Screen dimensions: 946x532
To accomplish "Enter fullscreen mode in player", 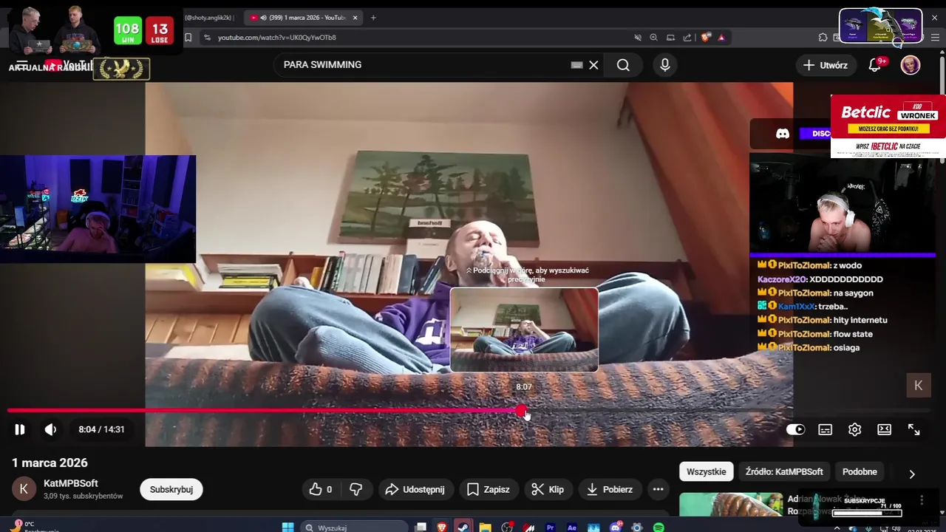I will tap(913, 429).
